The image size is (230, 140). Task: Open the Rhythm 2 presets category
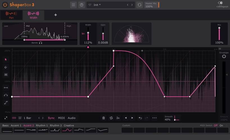pos(56,125)
